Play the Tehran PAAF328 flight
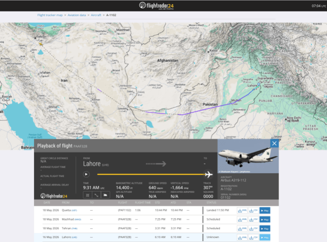The height and width of the screenshot is (242, 327). tap(265, 228)
